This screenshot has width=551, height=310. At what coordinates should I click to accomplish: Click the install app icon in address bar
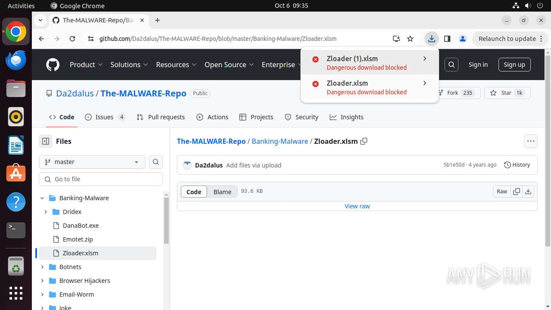point(396,39)
